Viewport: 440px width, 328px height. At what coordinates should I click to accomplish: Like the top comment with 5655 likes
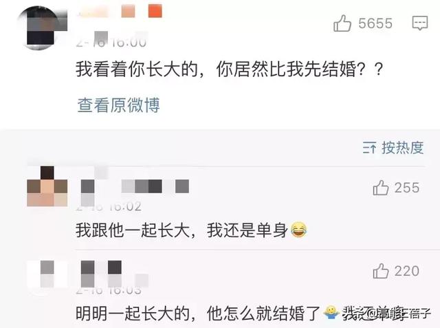pyautogui.click(x=342, y=23)
